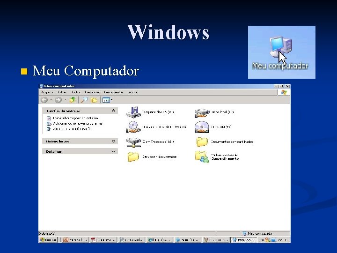Switch to the Meu co... taskbar button
This screenshot has height=253, width=337.
[x=244, y=240]
